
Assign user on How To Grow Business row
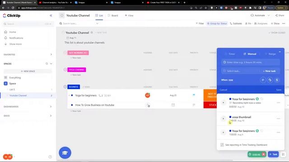coord(148,105)
